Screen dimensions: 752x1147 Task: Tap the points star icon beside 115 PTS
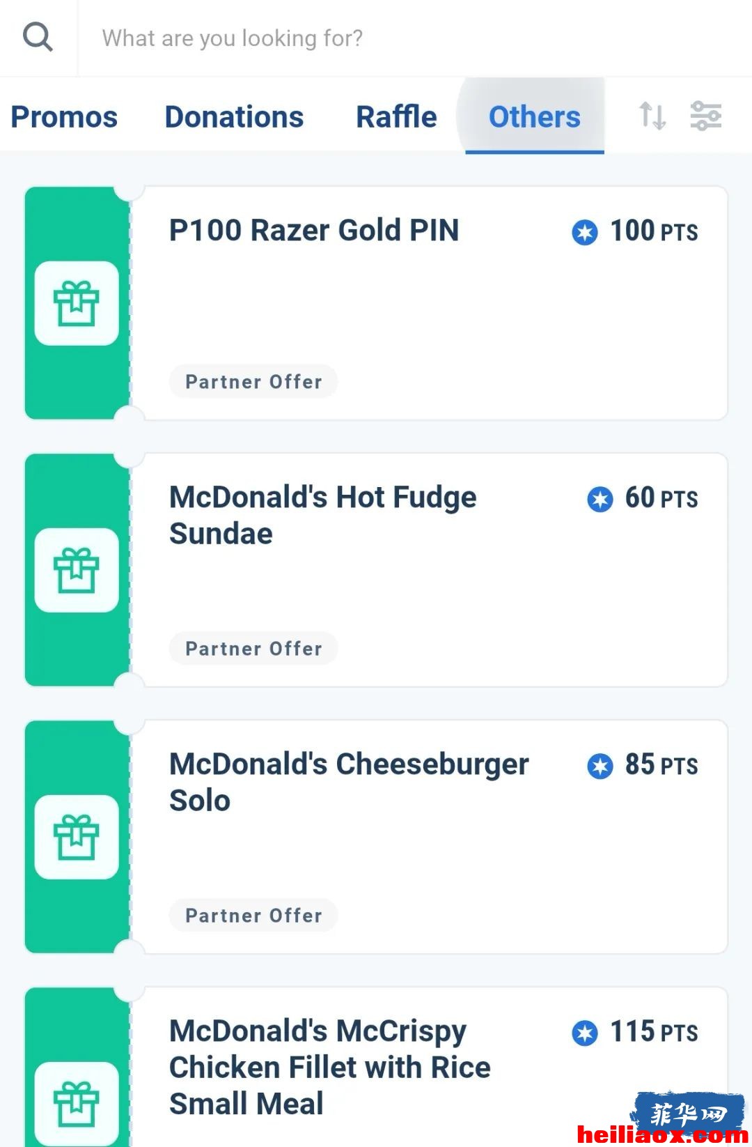pos(585,1033)
